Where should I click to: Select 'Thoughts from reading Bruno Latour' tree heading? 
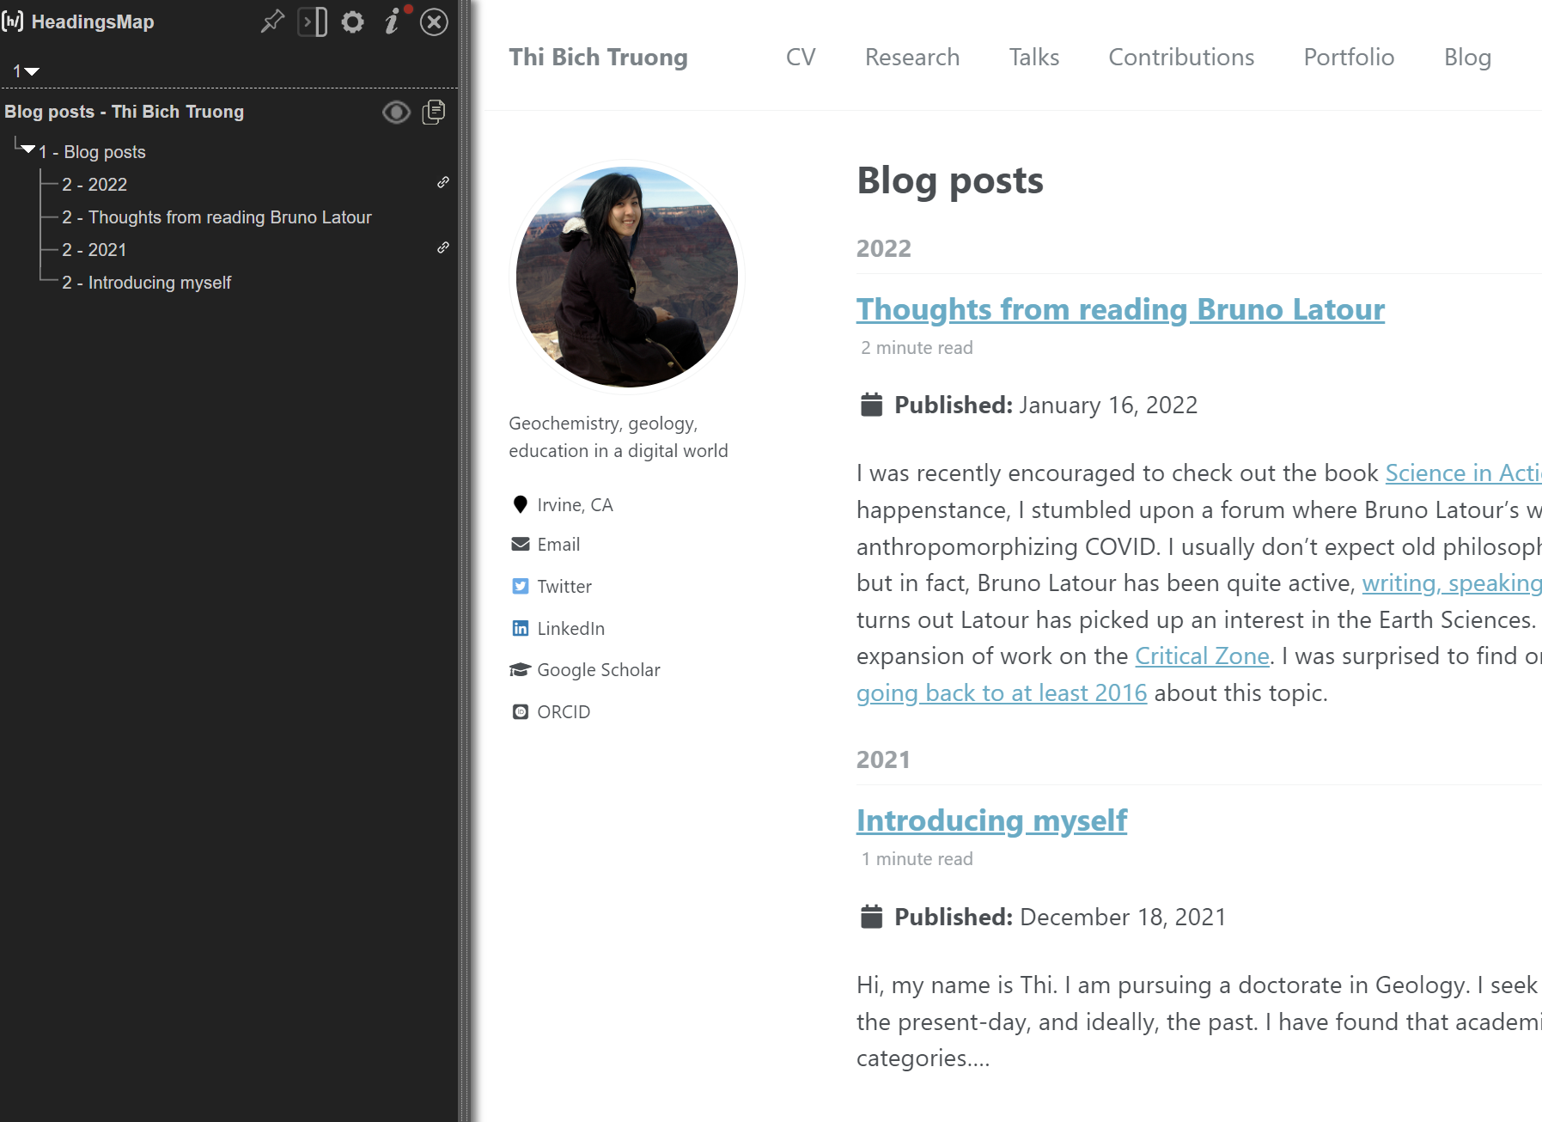[216, 217]
